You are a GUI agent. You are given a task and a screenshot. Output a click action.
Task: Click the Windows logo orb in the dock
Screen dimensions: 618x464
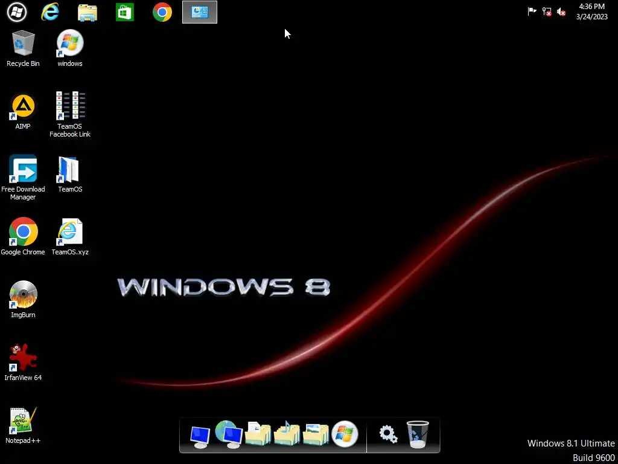coord(345,434)
